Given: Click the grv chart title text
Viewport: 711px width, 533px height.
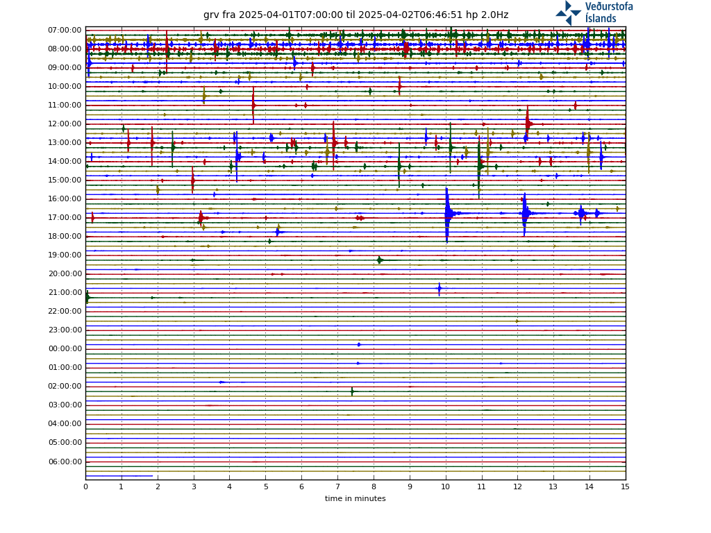Looking at the screenshot, I should pos(355,15).
